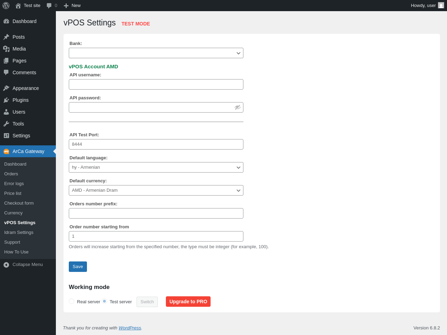Click the Settings sliders icon
Screen dimensions: 447x335
tap(6, 136)
